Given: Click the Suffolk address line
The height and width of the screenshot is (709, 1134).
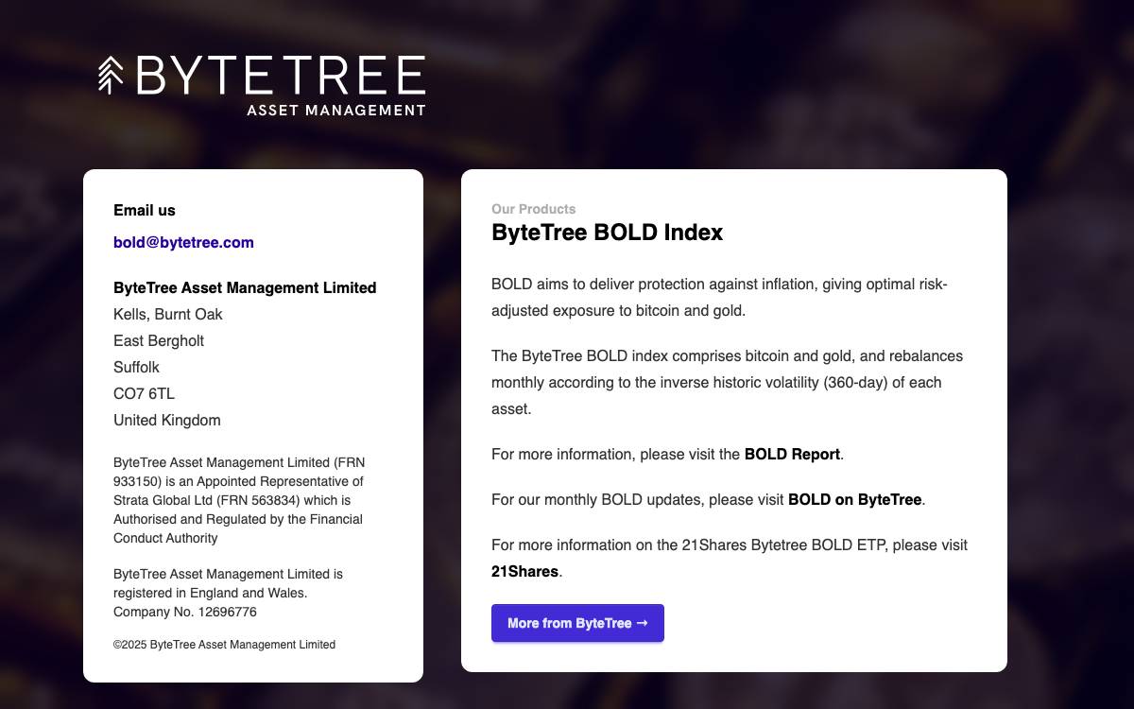Looking at the screenshot, I should [136, 367].
